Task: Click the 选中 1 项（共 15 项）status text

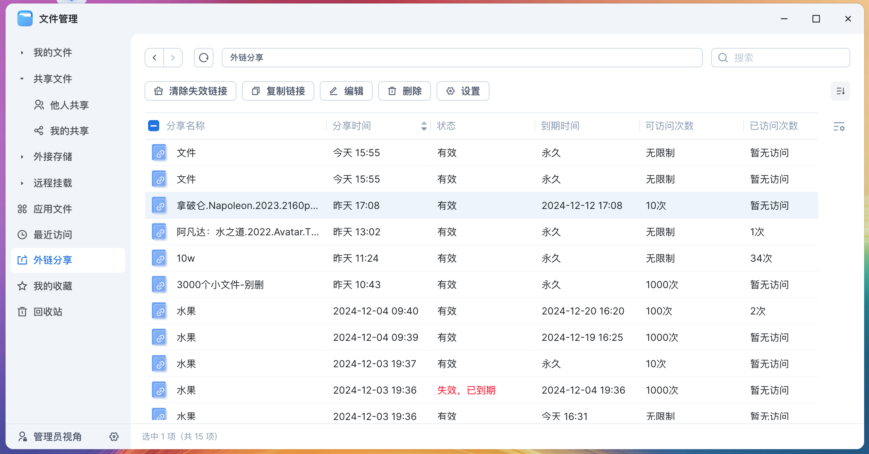Action: (179, 436)
